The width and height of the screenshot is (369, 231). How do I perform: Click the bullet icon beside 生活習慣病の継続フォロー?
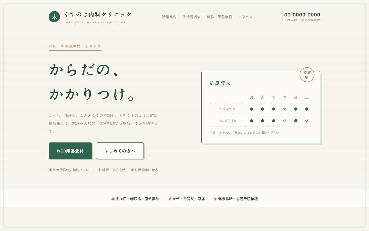50,170
